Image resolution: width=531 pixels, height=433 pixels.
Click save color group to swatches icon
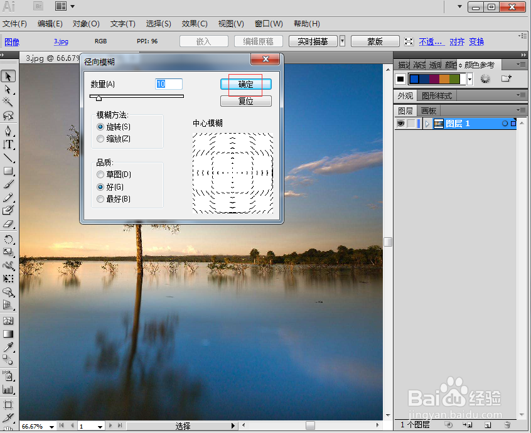(x=506, y=78)
